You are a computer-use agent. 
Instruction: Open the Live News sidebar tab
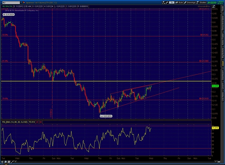click(223, 97)
